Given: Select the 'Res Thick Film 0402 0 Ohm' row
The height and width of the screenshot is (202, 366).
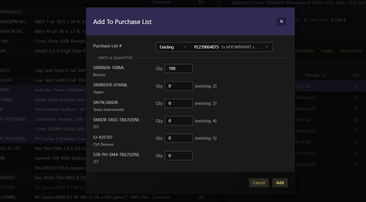Looking at the screenshot, I should 43,177.
